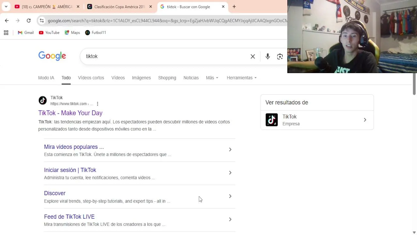
Task: Go forward one page
Action: coord(18,21)
